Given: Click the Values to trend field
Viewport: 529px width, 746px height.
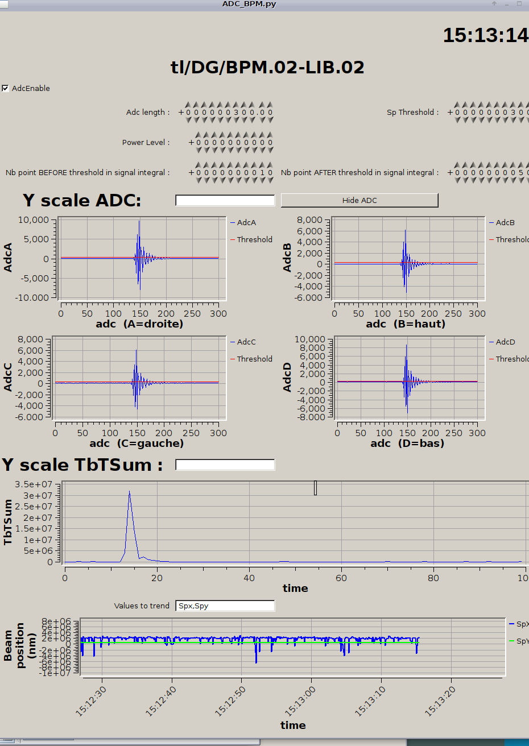Looking at the screenshot, I should [225, 606].
